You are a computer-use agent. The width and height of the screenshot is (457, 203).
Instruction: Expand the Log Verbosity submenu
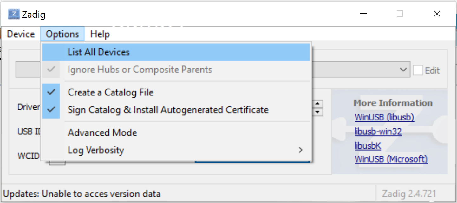click(176, 150)
